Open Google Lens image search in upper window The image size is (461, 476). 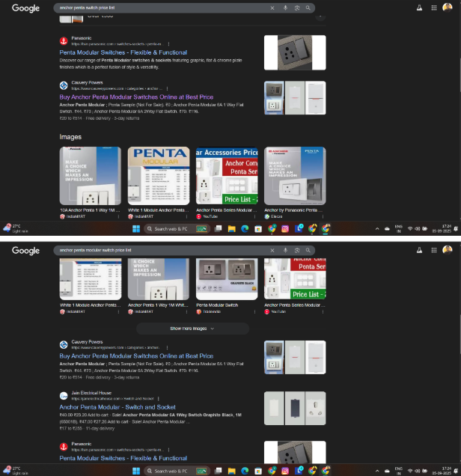(297, 8)
